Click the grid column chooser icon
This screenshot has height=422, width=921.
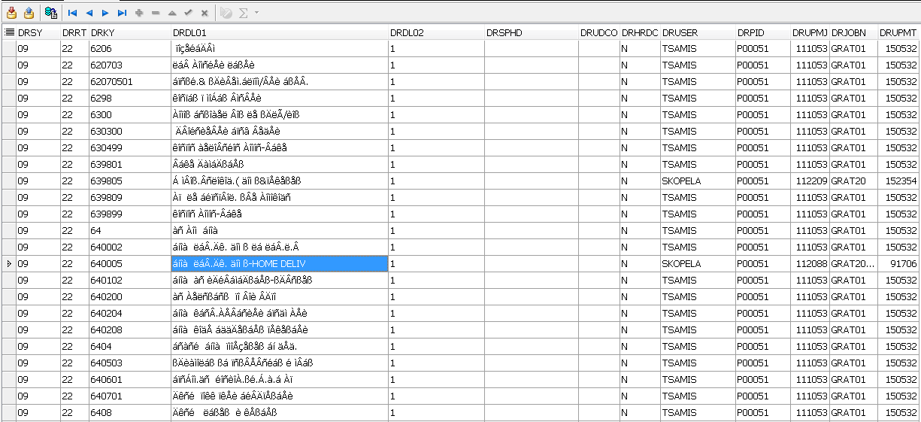[10, 32]
